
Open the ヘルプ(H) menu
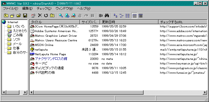coord(84,8)
